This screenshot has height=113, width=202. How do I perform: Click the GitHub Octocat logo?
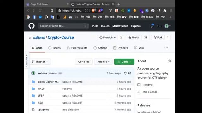pos(32,26)
